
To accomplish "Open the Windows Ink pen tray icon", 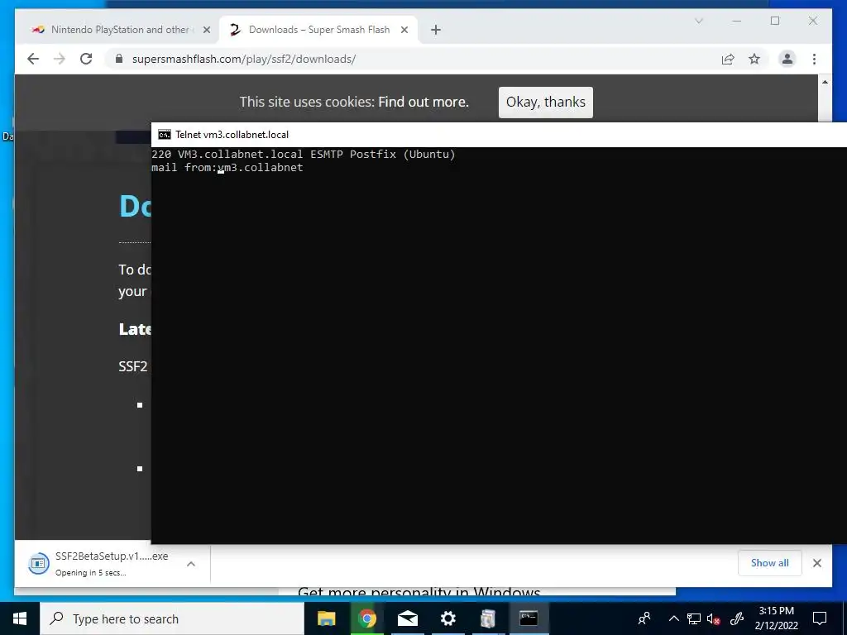I will point(737,618).
